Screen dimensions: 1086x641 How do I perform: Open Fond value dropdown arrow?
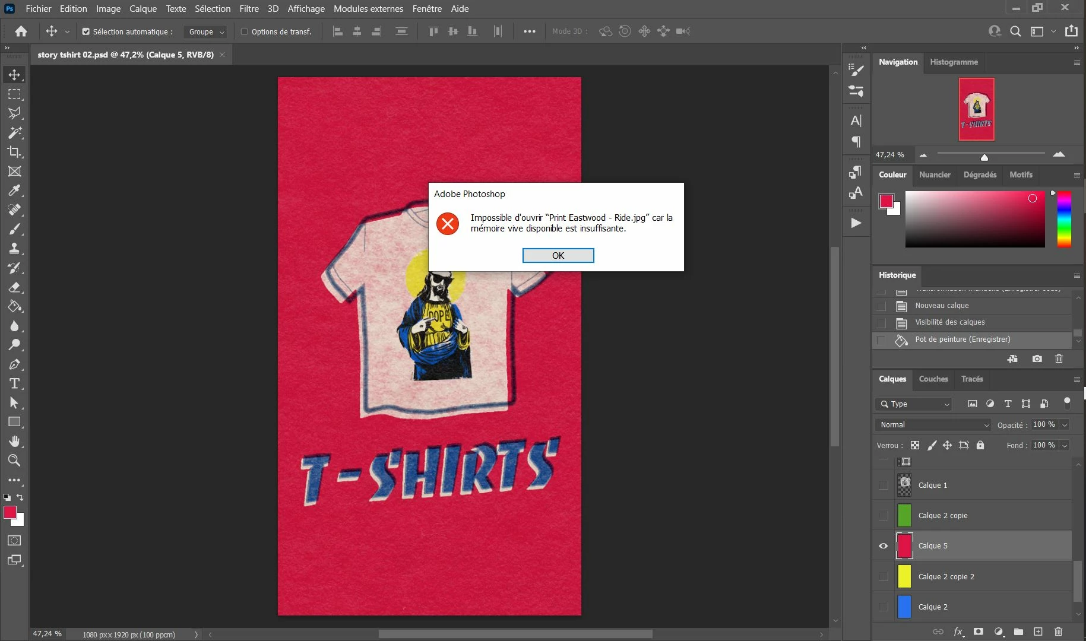1065,445
